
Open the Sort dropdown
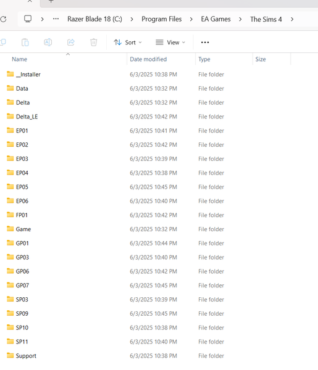pyautogui.click(x=128, y=43)
